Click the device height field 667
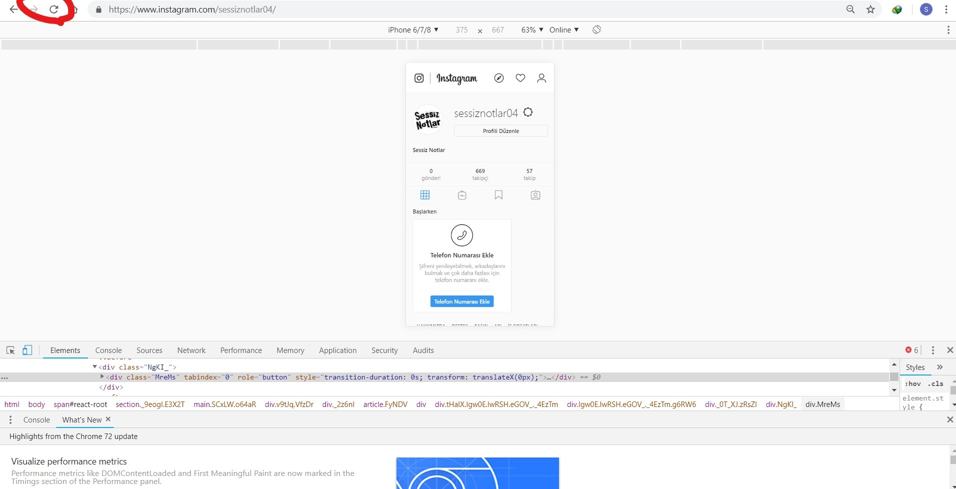 tap(498, 30)
